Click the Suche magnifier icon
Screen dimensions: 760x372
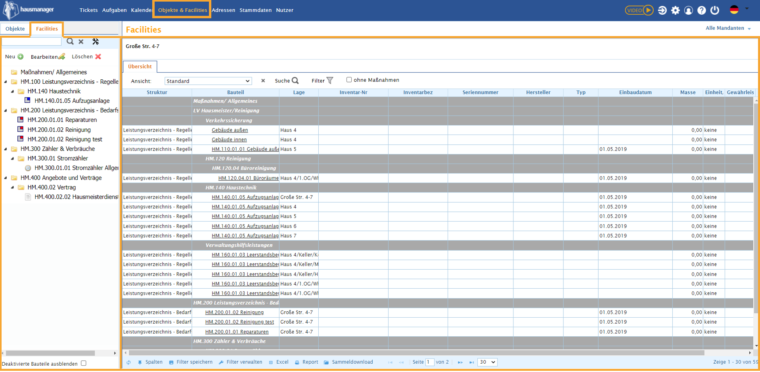(295, 81)
